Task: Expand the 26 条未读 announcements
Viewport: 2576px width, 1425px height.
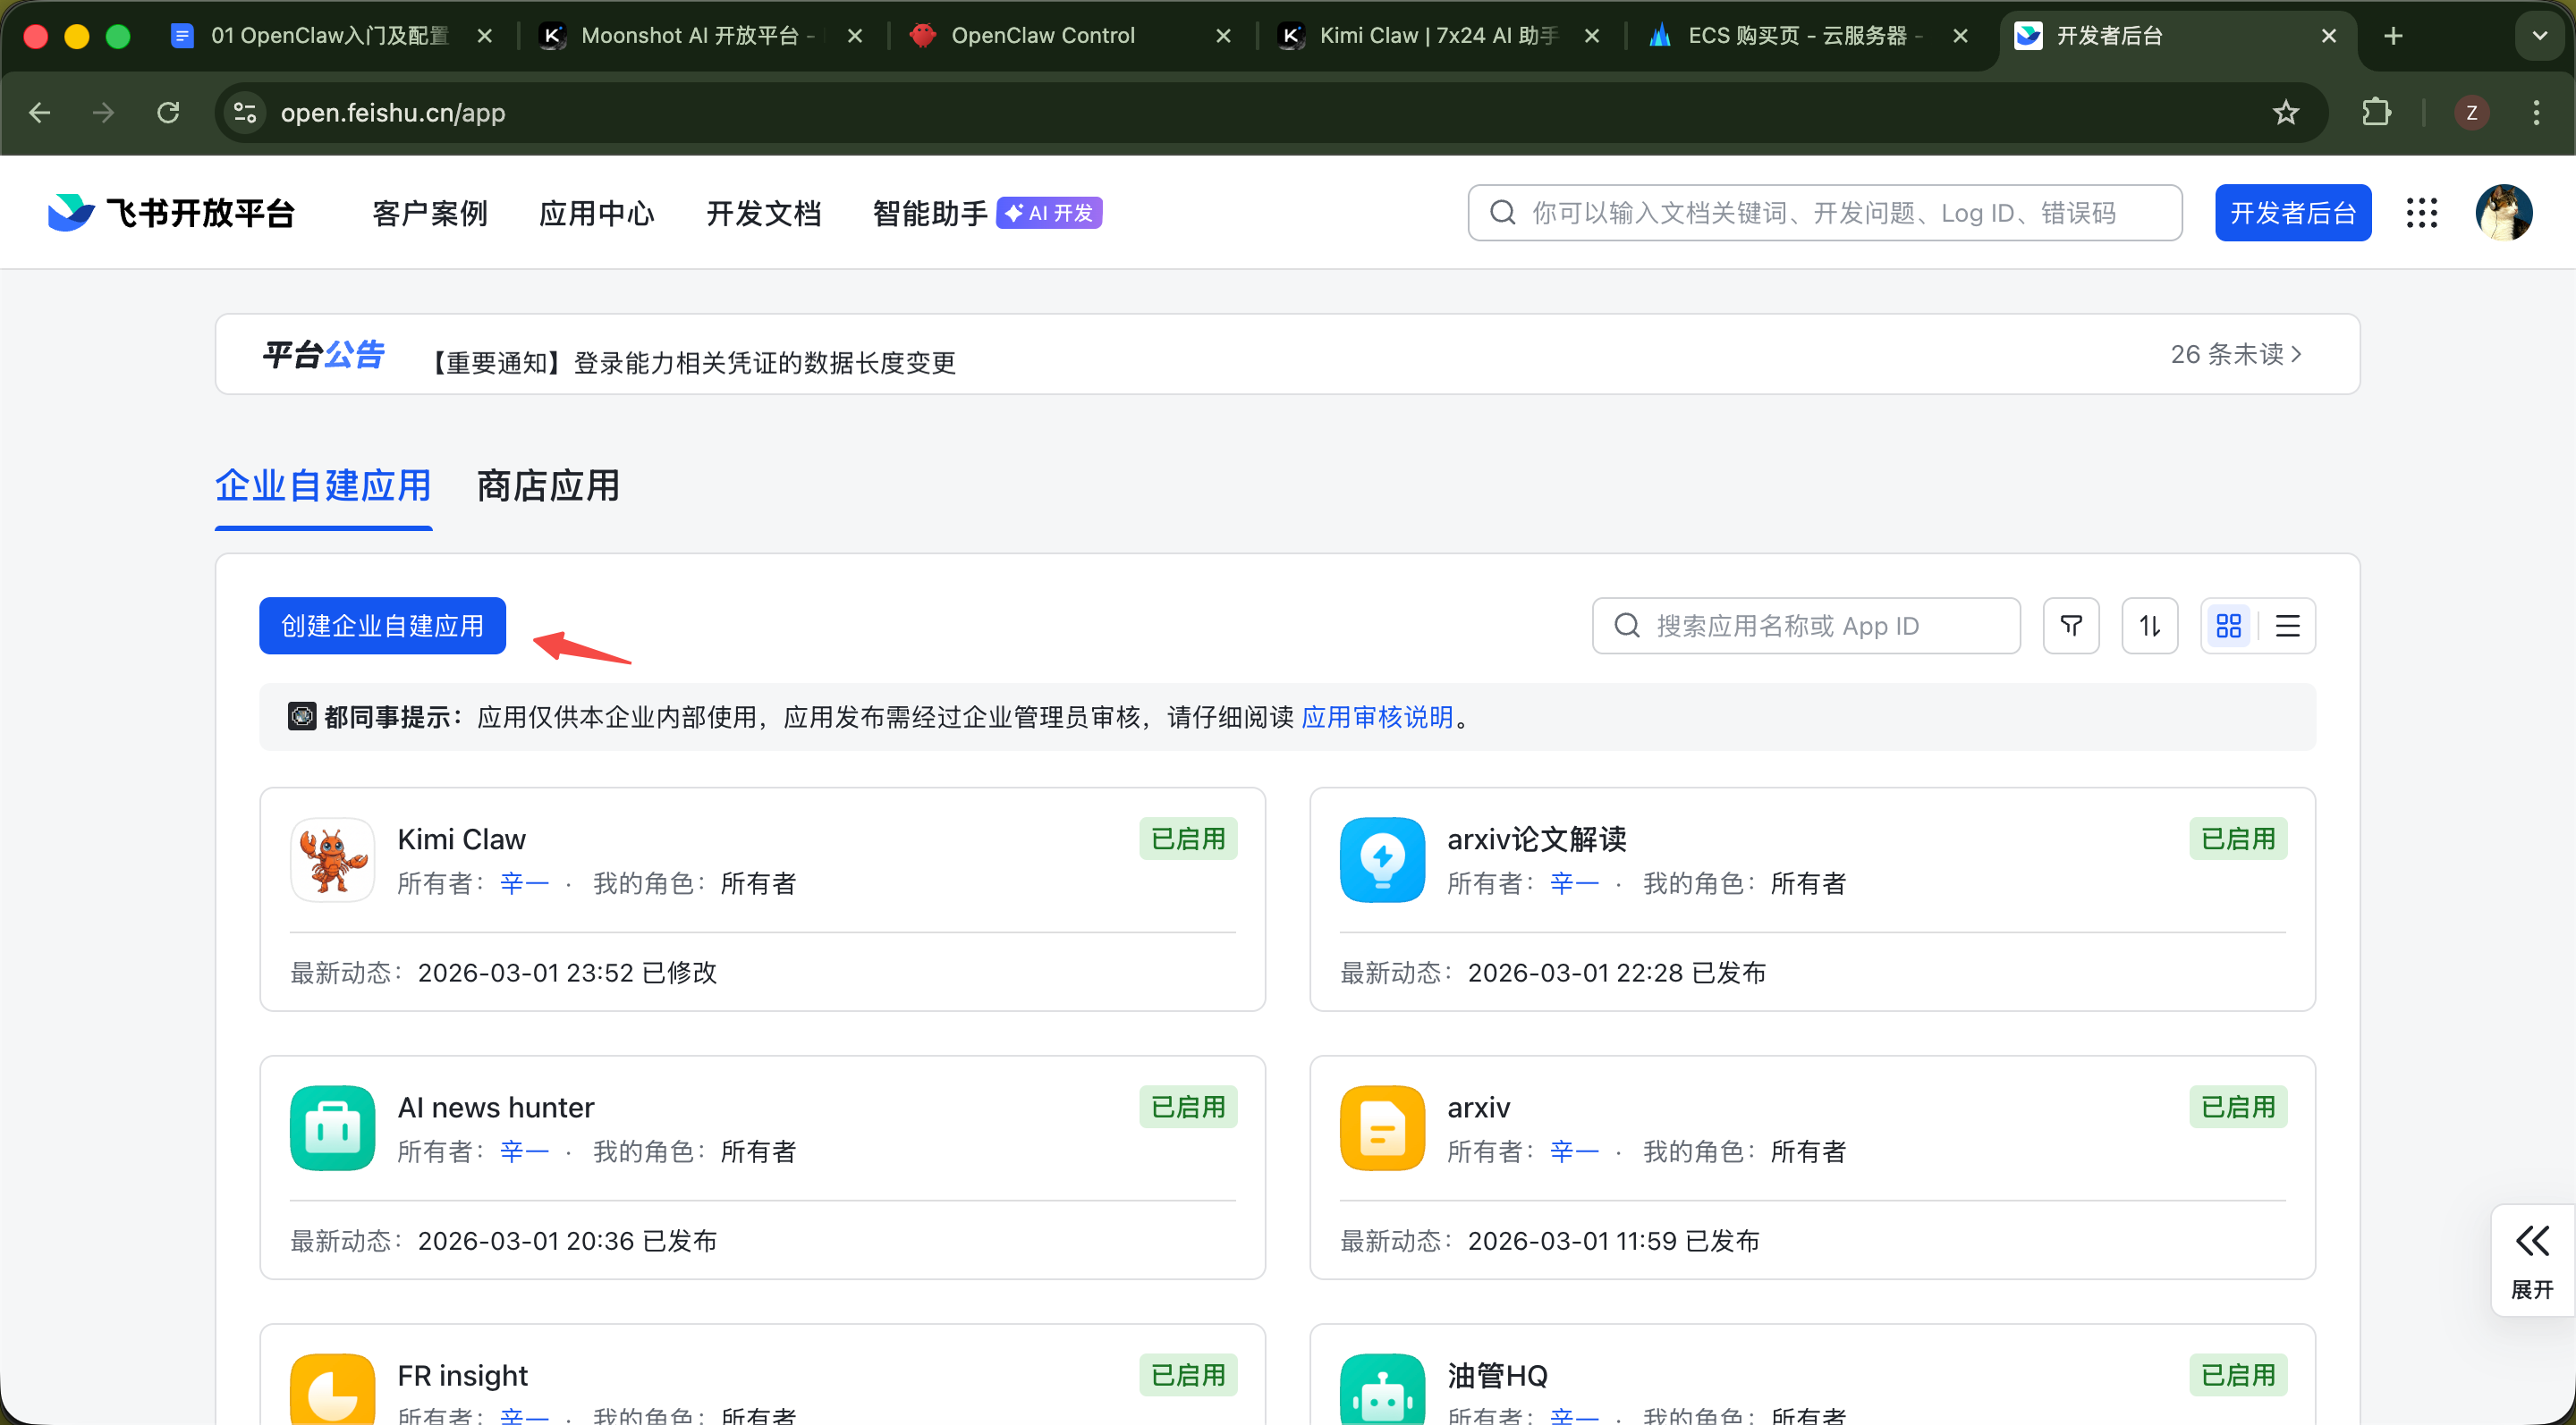Action: click(2236, 355)
